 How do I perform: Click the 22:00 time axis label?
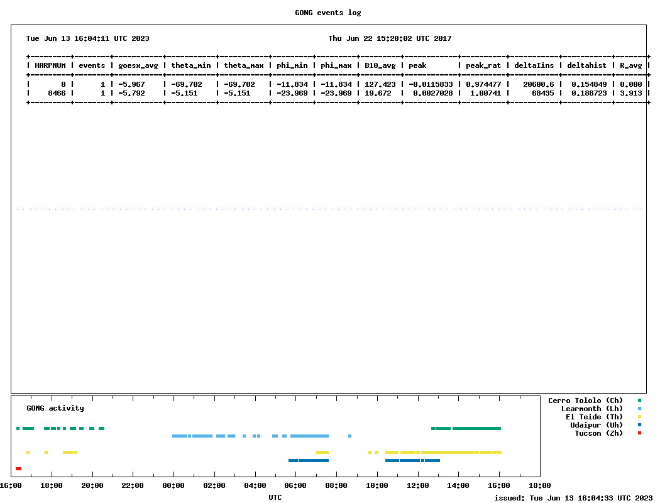(x=133, y=486)
